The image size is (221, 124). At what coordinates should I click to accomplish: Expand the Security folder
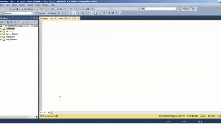(1, 31)
